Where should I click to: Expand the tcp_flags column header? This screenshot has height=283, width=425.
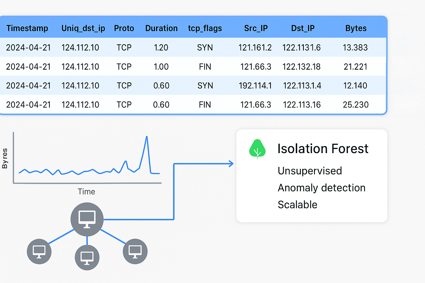click(205, 28)
